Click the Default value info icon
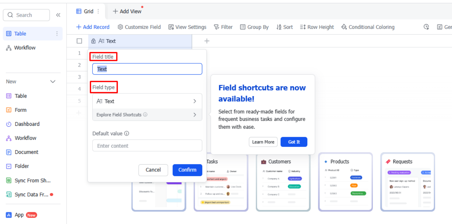 click(x=127, y=134)
